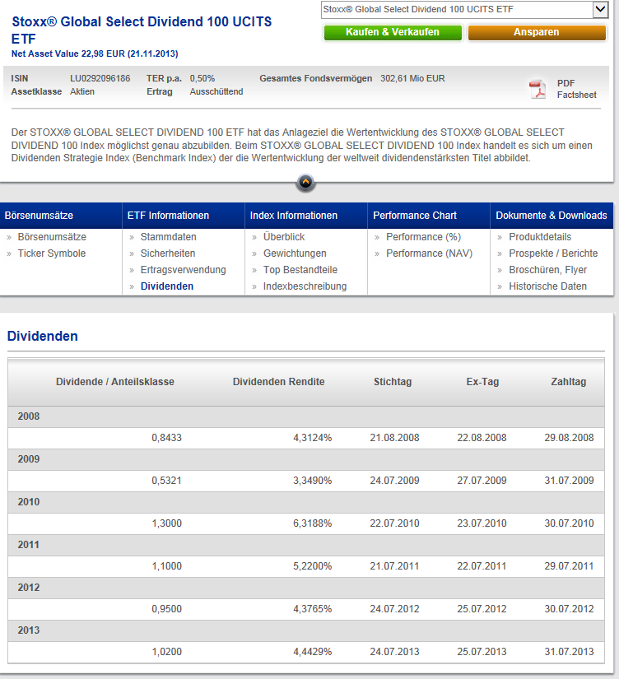Open the PDF Factsheet link text
619x679 pixels.
[x=576, y=89]
